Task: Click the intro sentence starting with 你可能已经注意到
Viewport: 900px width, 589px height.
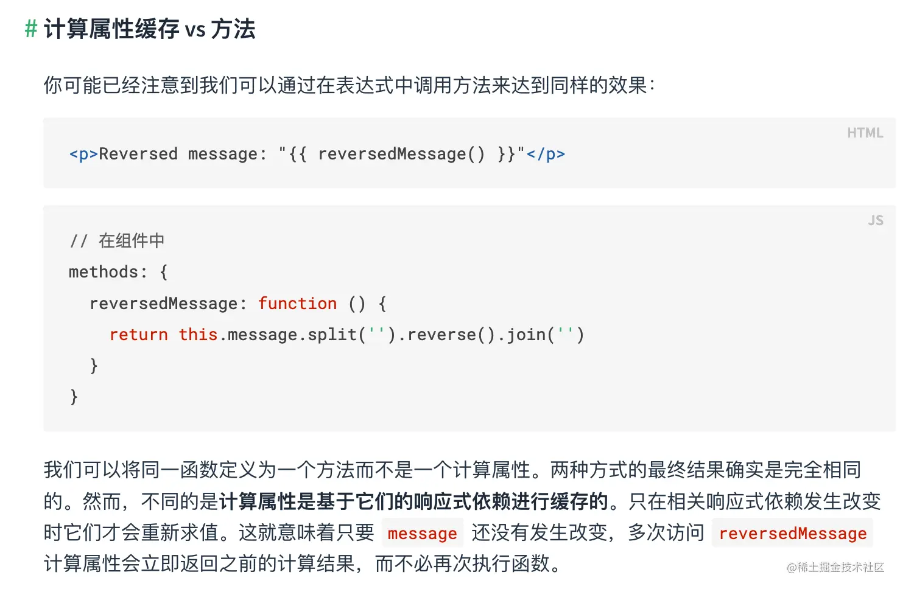Action: (349, 85)
